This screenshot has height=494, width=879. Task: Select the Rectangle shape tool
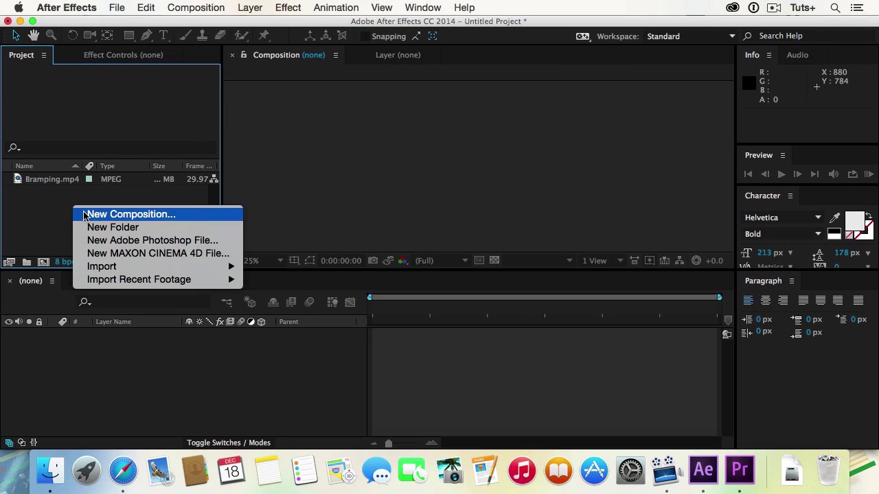click(128, 36)
